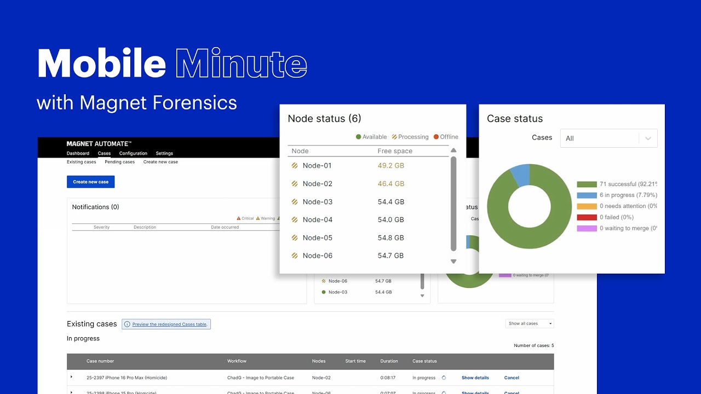Sort by the Case number column header
This screenshot has width=701, height=394.
[x=100, y=361]
